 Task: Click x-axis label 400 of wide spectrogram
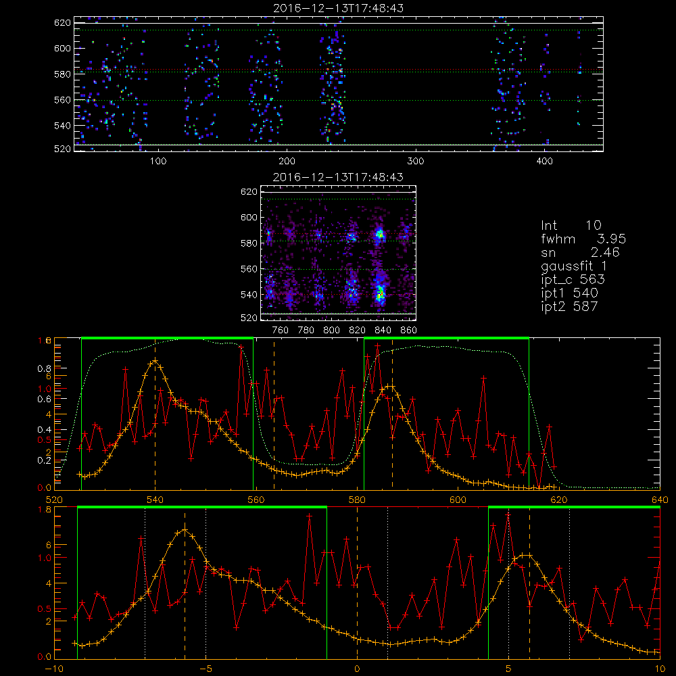(544, 162)
